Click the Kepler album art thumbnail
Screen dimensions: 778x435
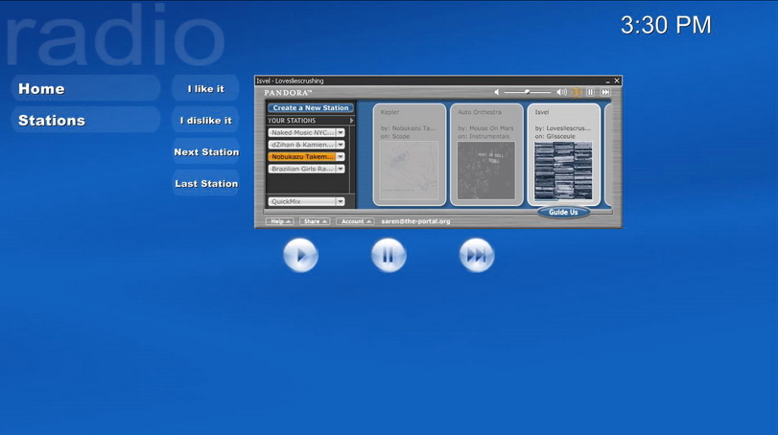(410, 171)
